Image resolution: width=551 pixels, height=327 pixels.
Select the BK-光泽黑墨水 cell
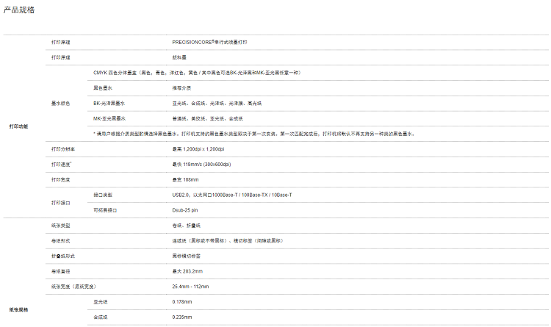[109, 104]
